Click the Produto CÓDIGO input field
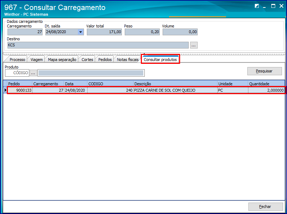Screen dimensions: 287x214 [x=17, y=73]
